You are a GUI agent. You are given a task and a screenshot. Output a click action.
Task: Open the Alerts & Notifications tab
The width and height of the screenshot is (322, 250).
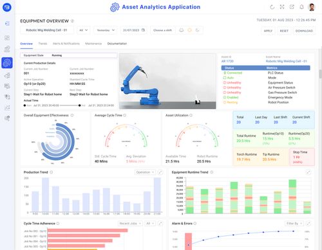[x=66, y=44]
